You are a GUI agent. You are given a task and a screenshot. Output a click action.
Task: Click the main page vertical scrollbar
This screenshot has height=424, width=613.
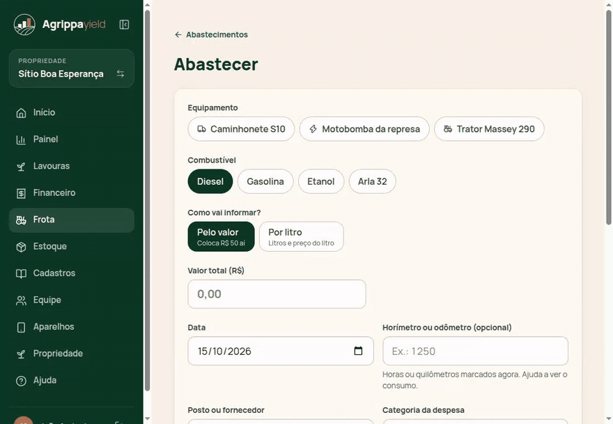(609, 117)
